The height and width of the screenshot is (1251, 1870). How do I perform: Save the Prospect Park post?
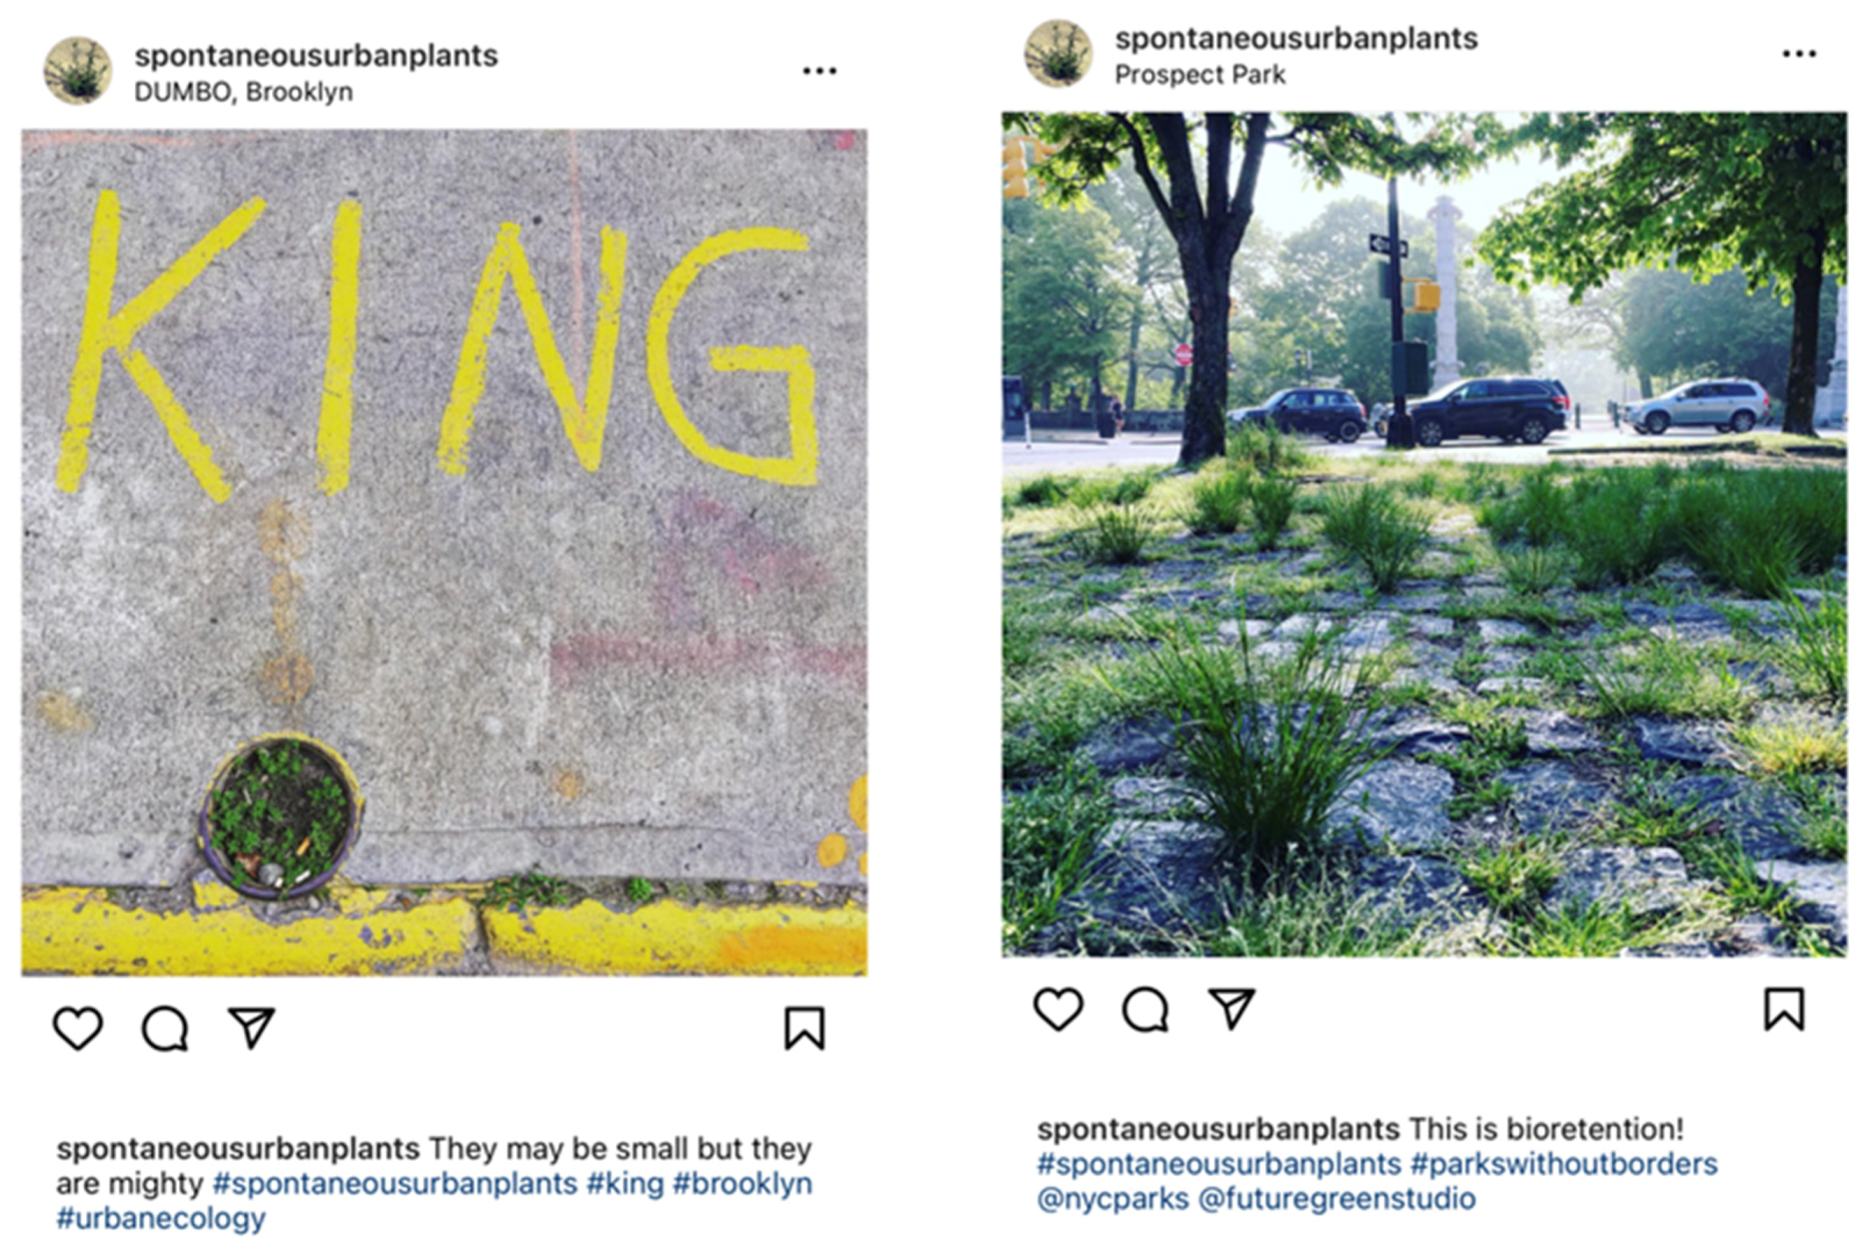[1784, 1009]
